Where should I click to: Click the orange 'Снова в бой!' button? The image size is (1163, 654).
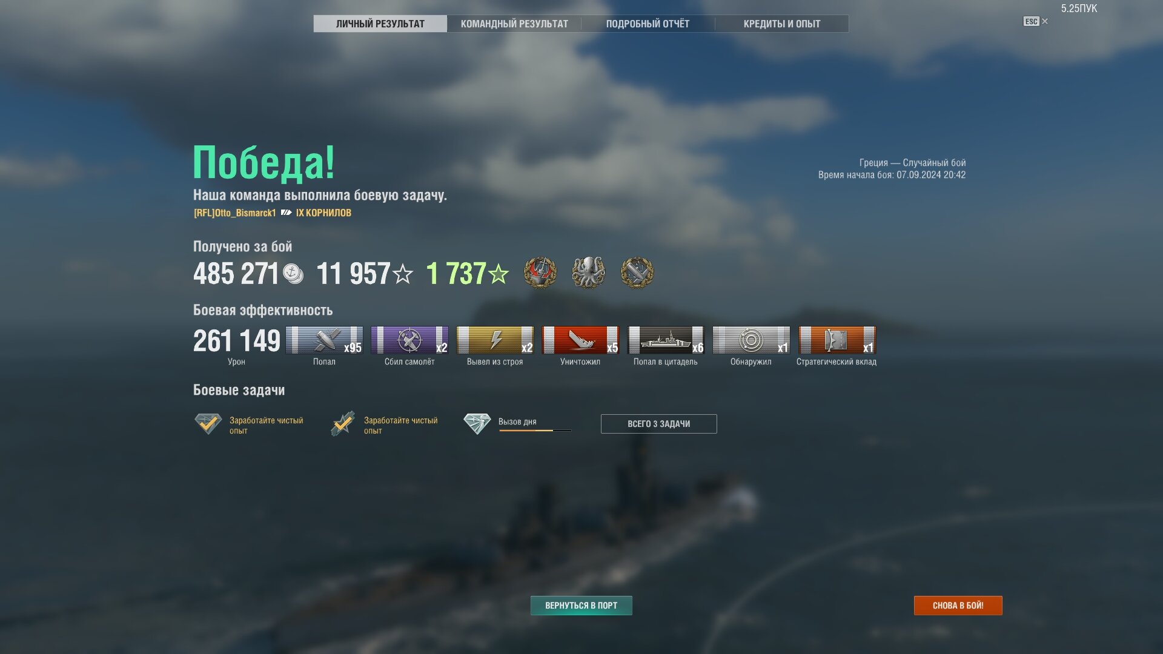958,606
